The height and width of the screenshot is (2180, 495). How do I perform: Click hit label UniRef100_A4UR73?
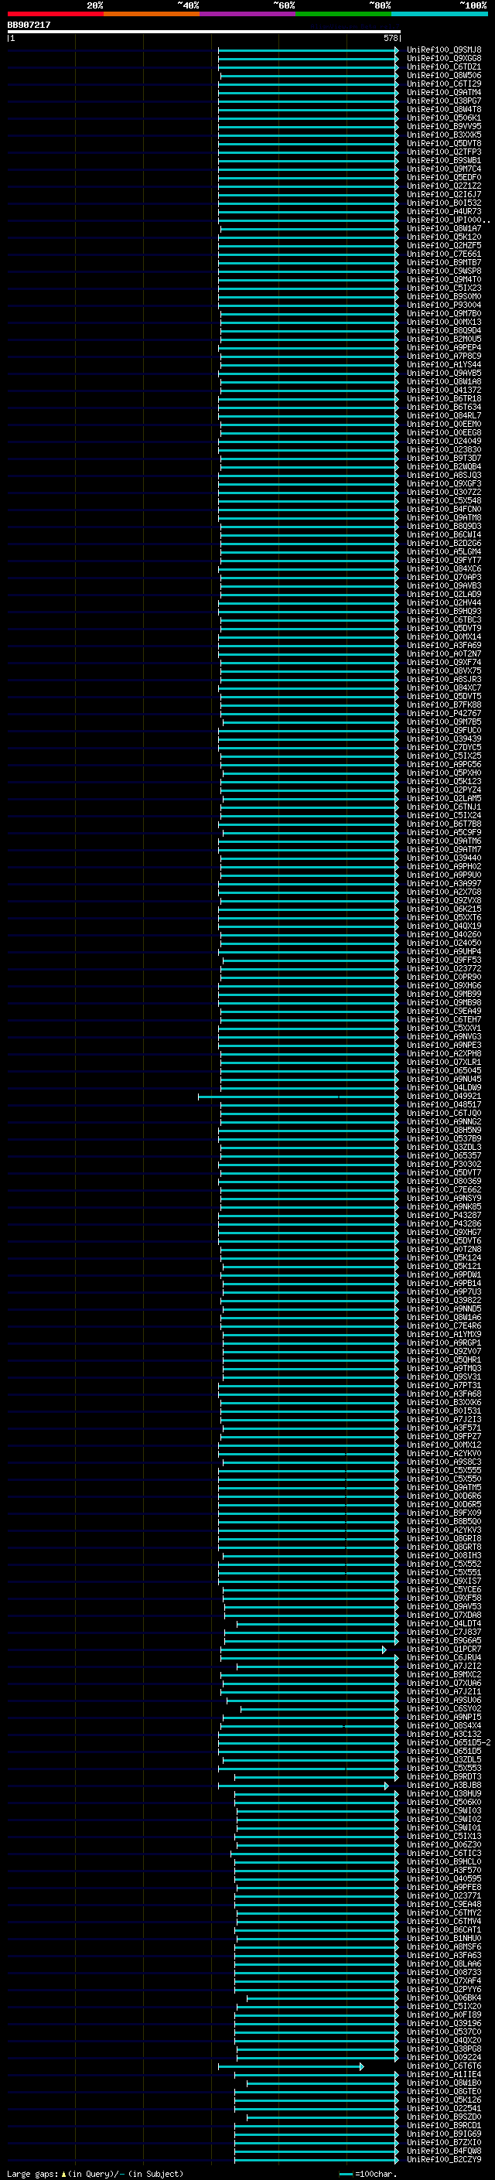click(443, 212)
